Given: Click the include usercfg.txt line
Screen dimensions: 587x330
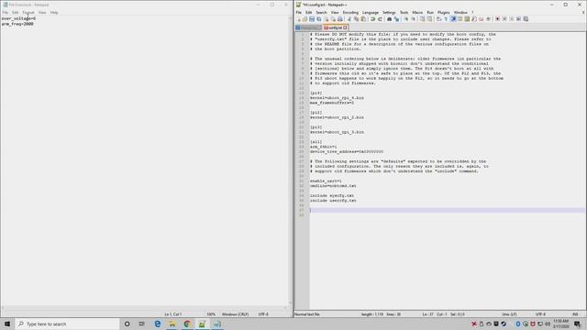Looking at the screenshot, I should [x=333, y=201].
